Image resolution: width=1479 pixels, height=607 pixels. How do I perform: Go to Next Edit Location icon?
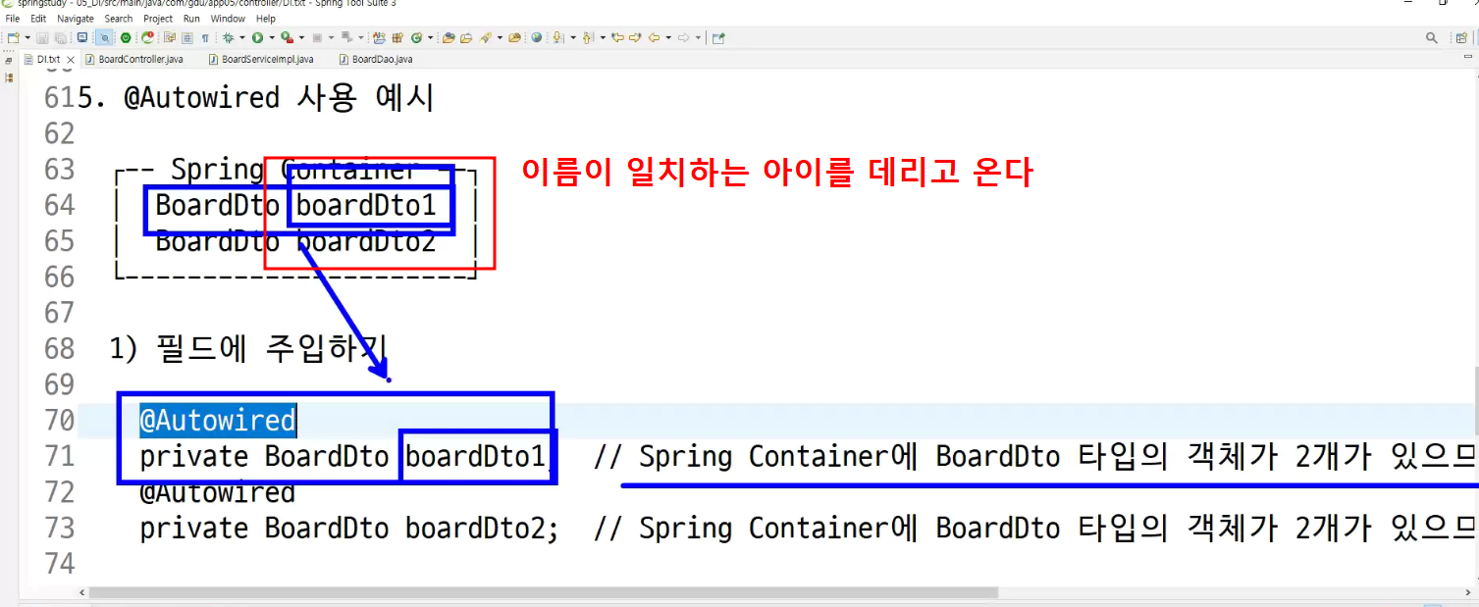coord(635,38)
